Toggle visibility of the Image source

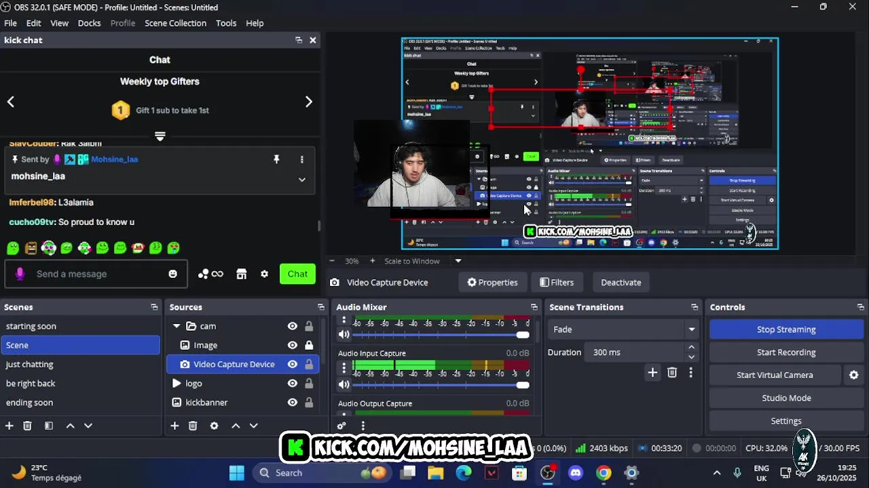pos(293,345)
